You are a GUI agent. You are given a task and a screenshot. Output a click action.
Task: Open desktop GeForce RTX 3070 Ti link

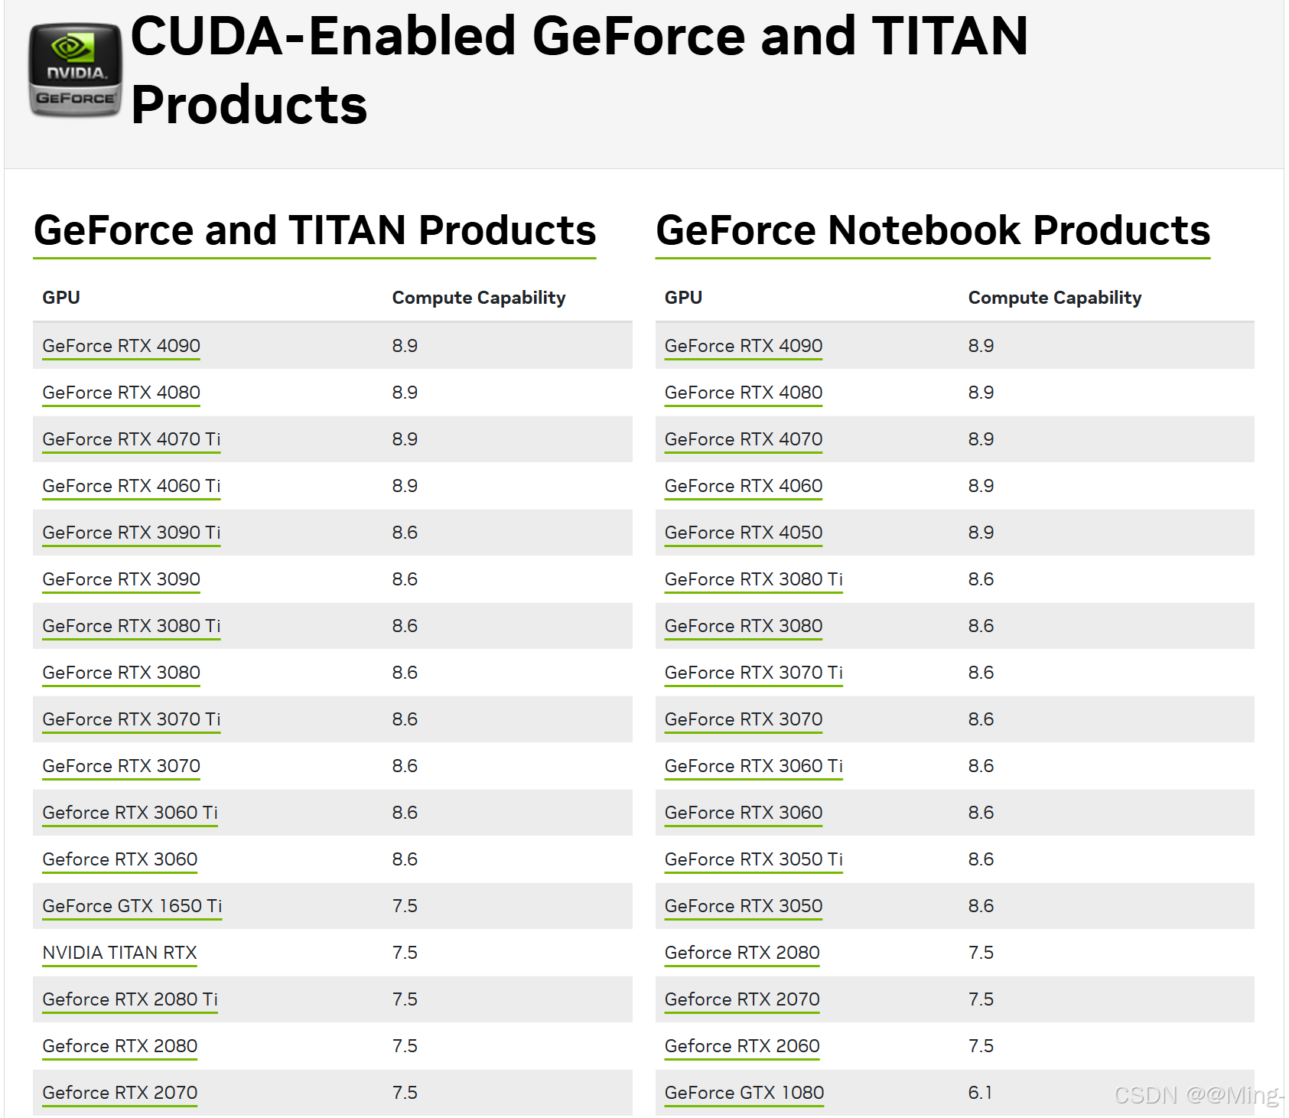pyautogui.click(x=132, y=719)
